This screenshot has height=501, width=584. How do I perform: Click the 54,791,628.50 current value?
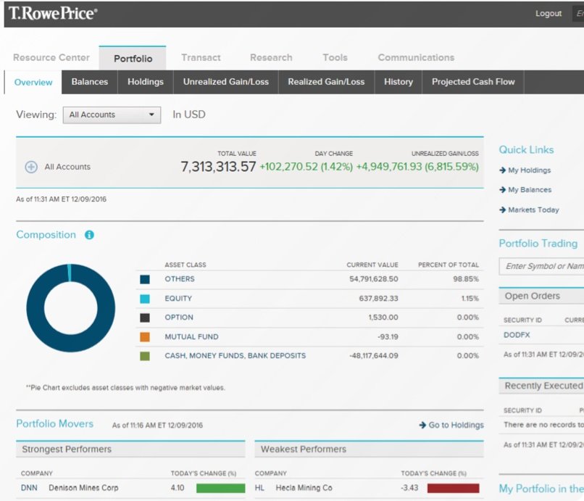(x=374, y=279)
